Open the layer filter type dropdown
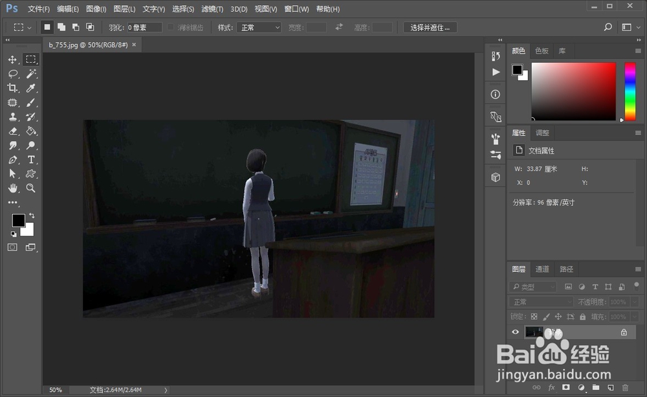This screenshot has height=397, width=647. pos(533,287)
